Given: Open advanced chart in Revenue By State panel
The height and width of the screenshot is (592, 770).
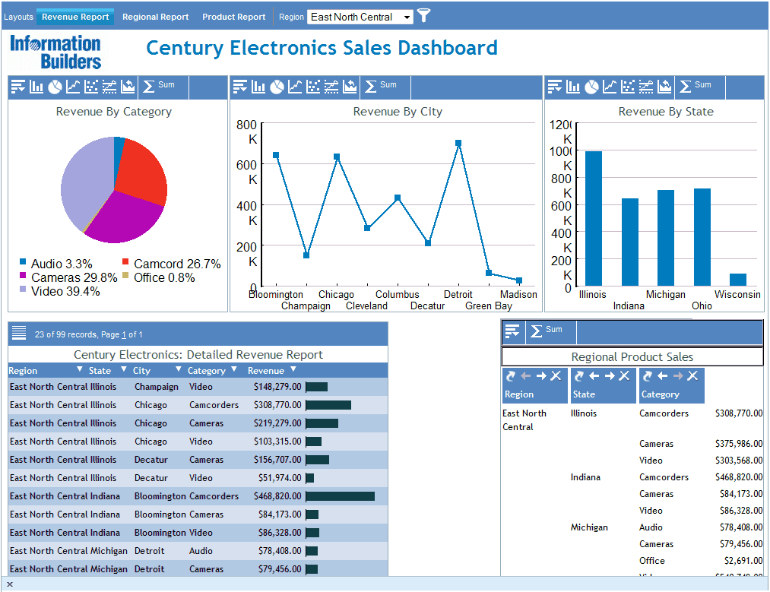Looking at the screenshot, I should pyautogui.click(x=646, y=87).
